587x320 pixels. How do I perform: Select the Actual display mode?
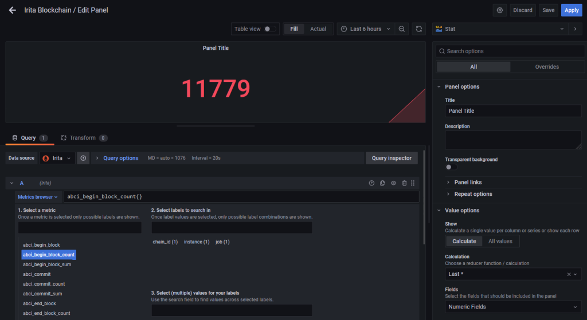(x=318, y=29)
